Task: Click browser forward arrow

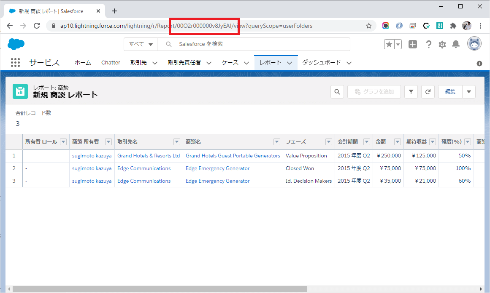Action: point(23,26)
